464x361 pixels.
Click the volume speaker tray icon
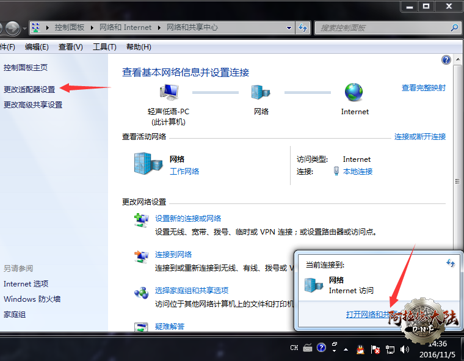(404, 349)
